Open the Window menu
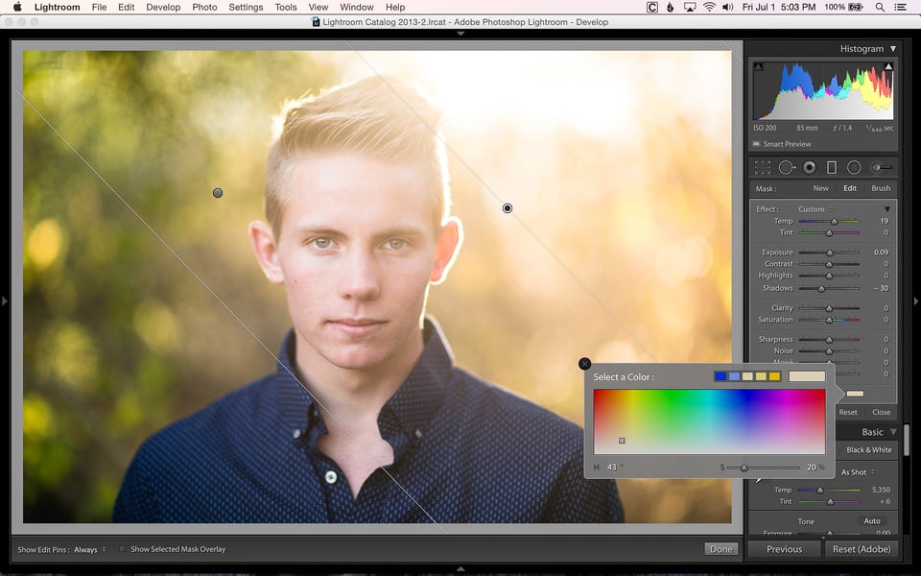The height and width of the screenshot is (576, 921). point(357,7)
